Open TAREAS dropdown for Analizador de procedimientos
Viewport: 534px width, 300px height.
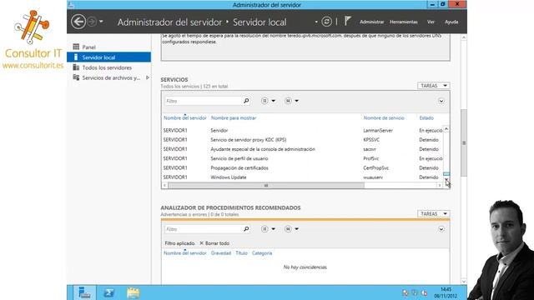coord(434,214)
